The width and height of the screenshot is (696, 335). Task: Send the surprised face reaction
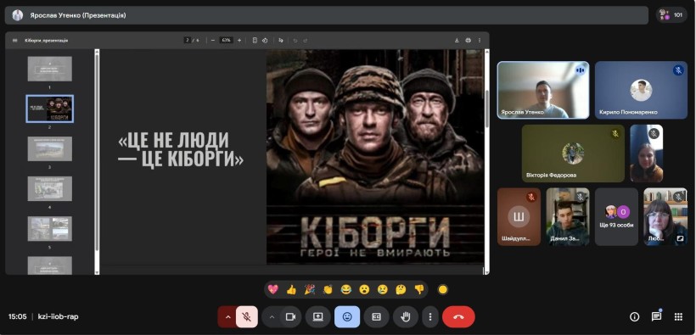point(364,290)
